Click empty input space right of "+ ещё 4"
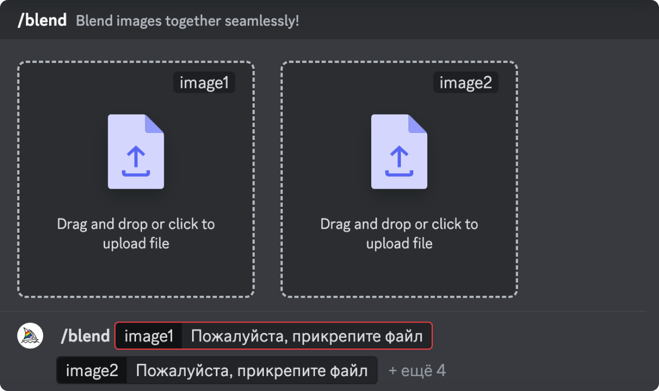Viewport: 659px width, 391px height. (546, 370)
